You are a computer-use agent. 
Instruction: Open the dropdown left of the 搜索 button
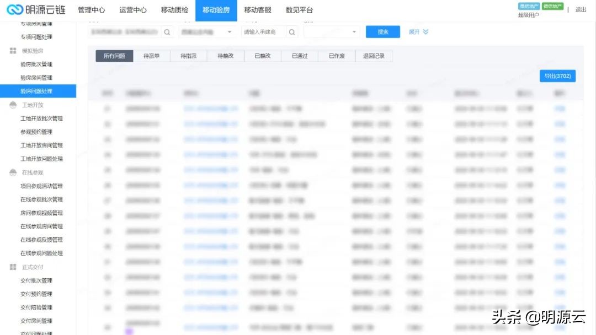tap(331, 32)
